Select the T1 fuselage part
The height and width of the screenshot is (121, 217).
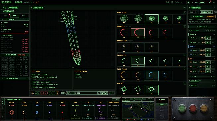(x=124, y=61)
